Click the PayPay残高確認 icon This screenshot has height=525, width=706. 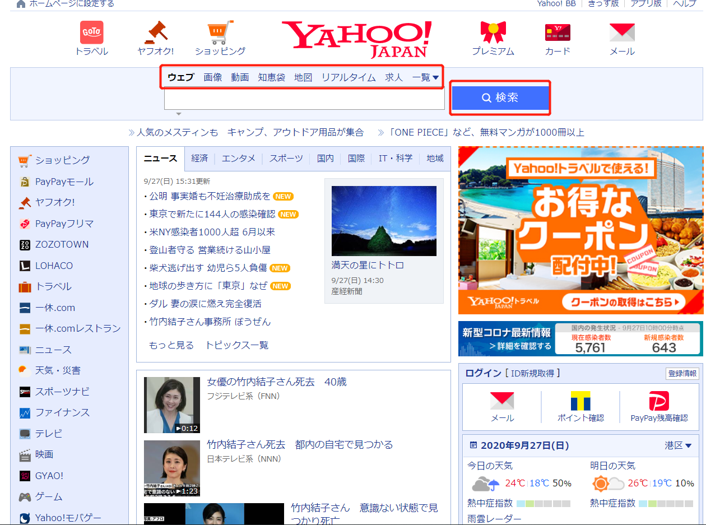click(659, 401)
